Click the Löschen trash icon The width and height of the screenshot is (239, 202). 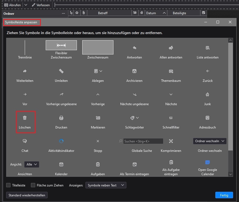[25, 118]
